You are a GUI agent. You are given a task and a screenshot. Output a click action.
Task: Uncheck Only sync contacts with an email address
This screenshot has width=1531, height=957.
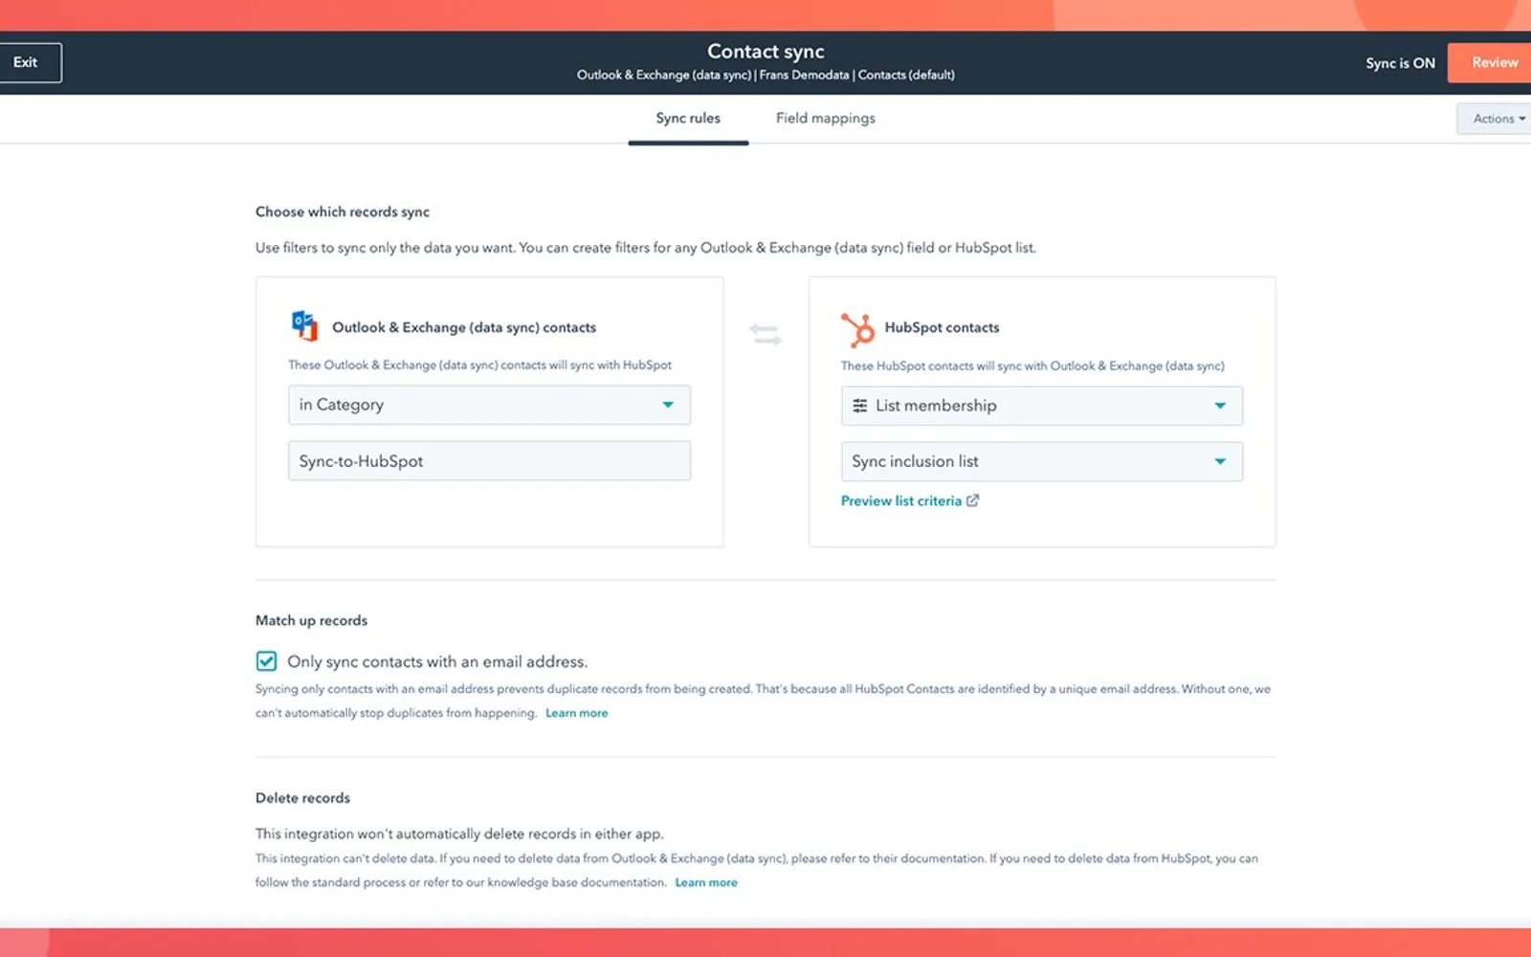click(x=266, y=661)
